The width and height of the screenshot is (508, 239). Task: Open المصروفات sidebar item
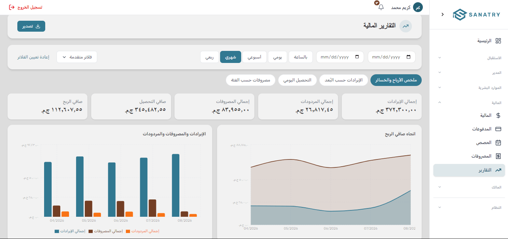tap(469, 156)
